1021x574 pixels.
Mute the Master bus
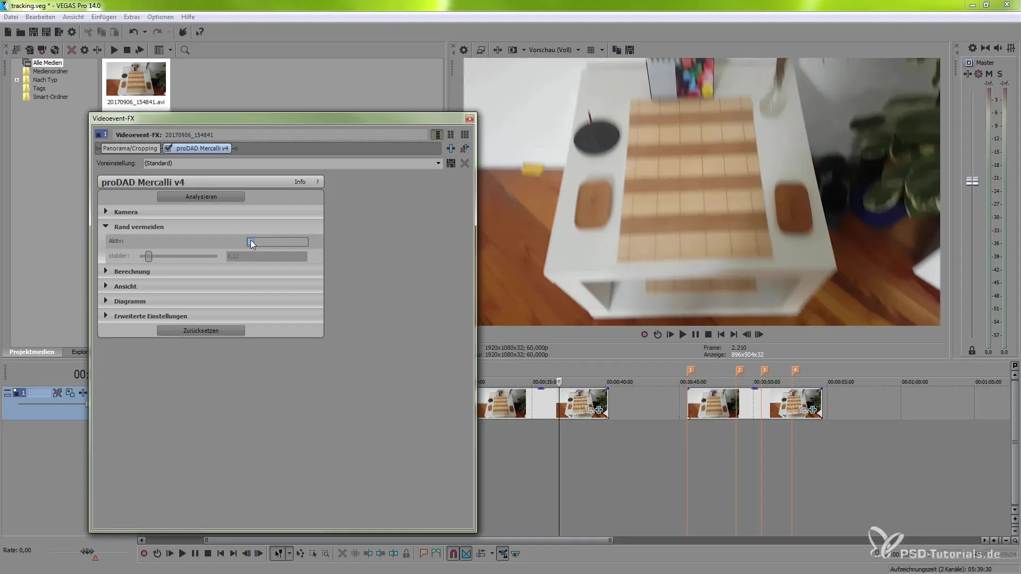point(989,74)
